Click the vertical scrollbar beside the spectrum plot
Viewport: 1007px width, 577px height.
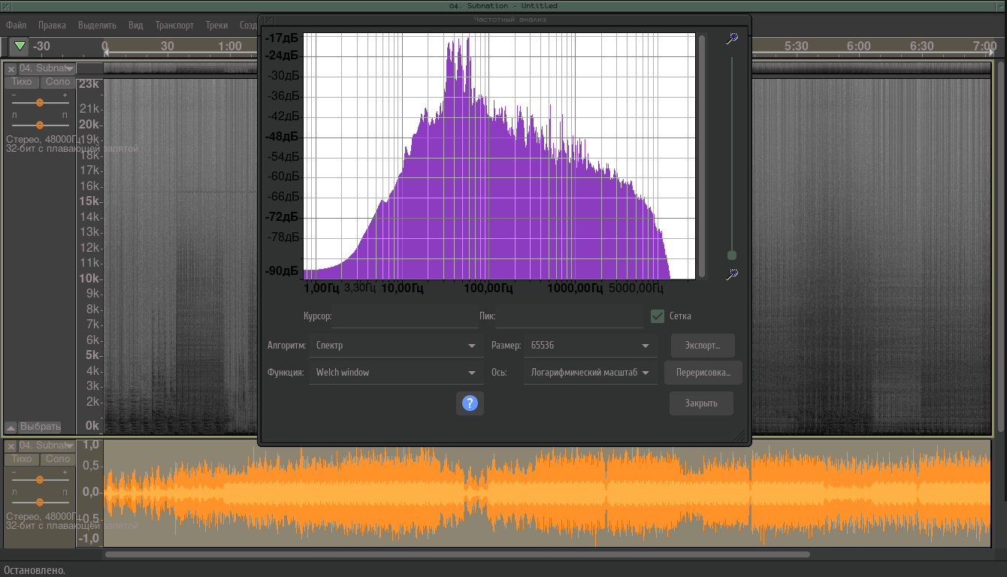point(702,156)
